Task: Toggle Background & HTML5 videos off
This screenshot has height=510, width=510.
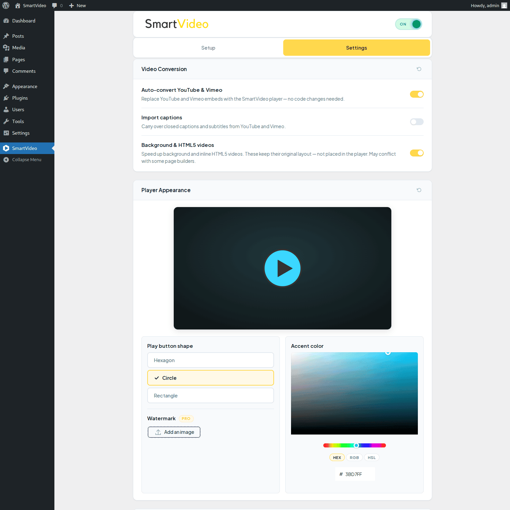Action: tap(417, 153)
